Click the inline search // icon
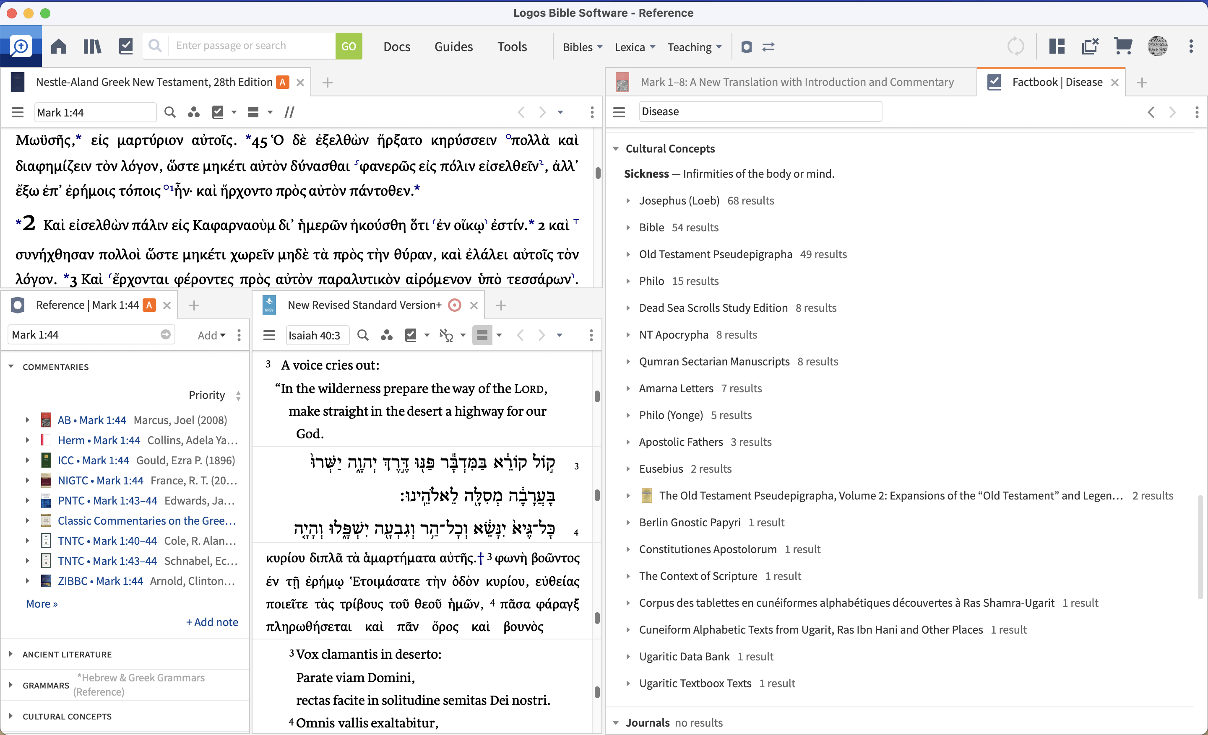Image resolution: width=1208 pixels, height=735 pixels. [289, 112]
